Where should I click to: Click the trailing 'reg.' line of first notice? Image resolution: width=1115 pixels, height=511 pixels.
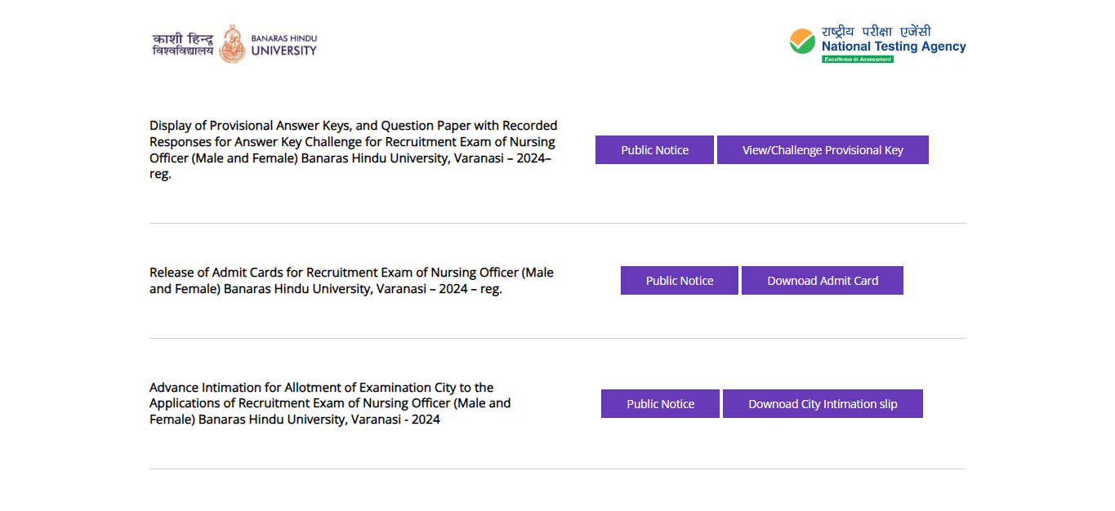pyautogui.click(x=160, y=174)
